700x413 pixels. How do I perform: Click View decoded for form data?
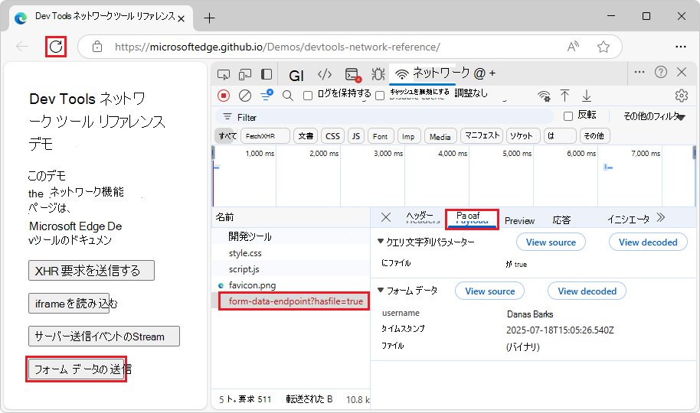(587, 291)
